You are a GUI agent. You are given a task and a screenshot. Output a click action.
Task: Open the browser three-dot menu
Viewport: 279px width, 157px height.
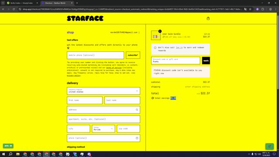pyautogui.click(x=276, y=9)
